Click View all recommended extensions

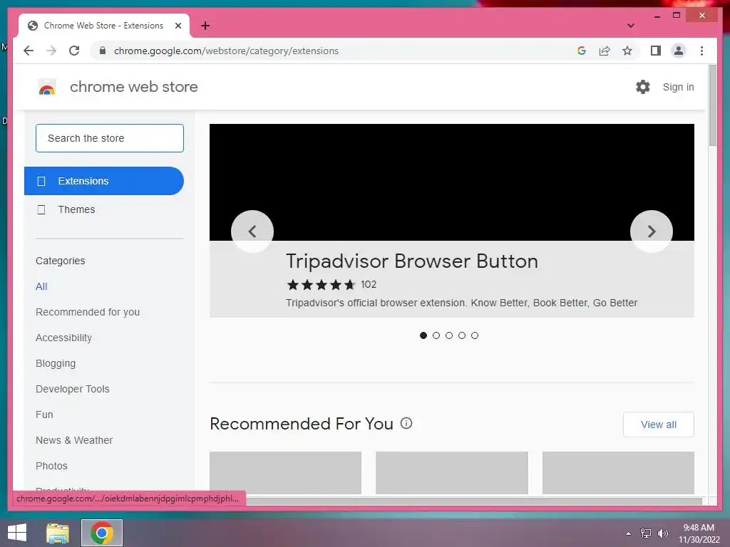pos(658,424)
